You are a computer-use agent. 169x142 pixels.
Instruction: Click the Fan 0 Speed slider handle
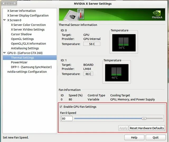point(144,119)
